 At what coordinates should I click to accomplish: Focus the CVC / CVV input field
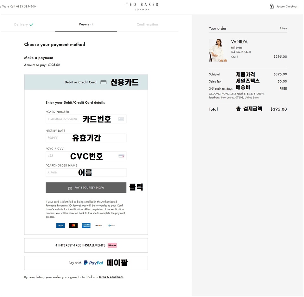(x=86, y=156)
